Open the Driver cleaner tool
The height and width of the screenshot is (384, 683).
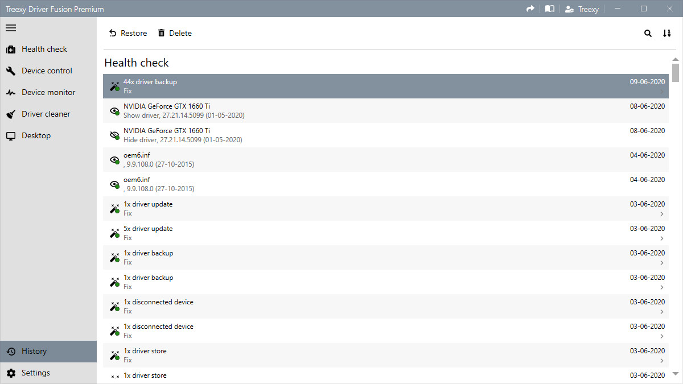[x=11, y=114]
